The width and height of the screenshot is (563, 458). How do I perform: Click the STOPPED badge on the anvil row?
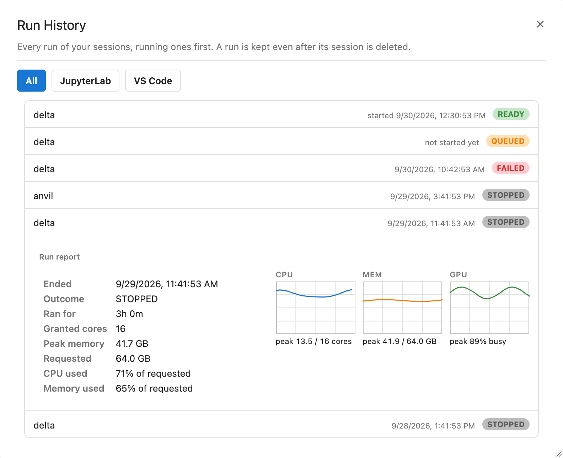click(x=506, y=195)
